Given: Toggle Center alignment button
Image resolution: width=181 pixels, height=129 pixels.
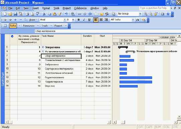Looking at the screenshot, I should point(101,20).
